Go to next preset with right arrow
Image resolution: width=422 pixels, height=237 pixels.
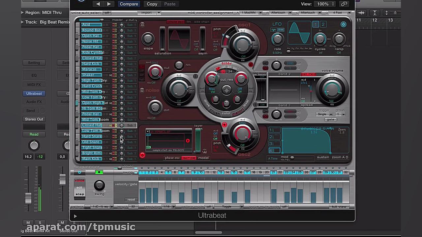tap(109, 4)
